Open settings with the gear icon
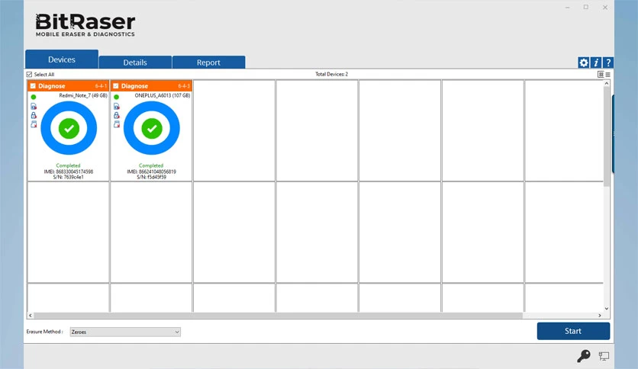The height and width of the screenshot is (369, 638). pyautogui.click(x=584, y=63)
